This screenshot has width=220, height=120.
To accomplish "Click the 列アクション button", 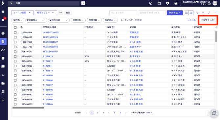I will pyautogui.click(x=208, y=20).
